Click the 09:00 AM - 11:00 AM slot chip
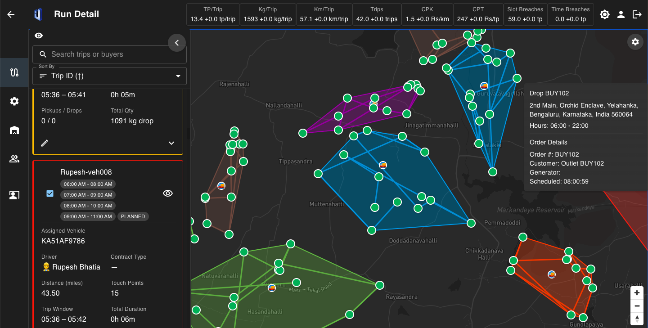 coord(88,216)
